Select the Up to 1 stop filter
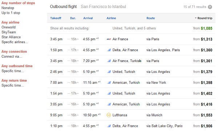The height and width of the screenshot is (131, 218). pos(11,13)
